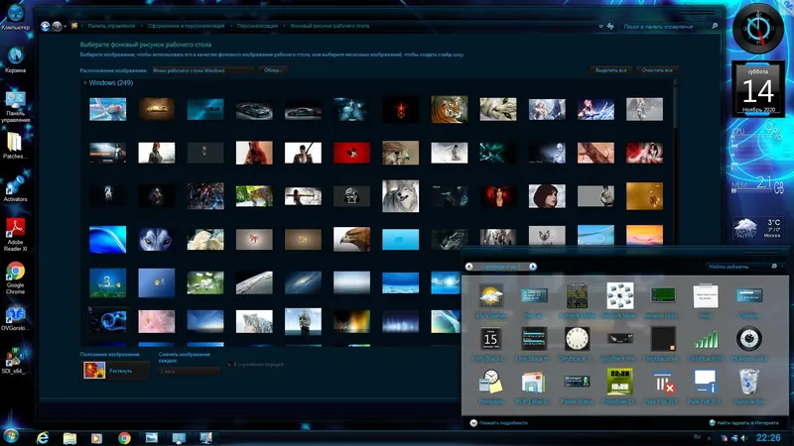The width and height of the screenshot is (794, 446).
Task: Select the OnlyBlack clock gadget with white dial
Action: pos(577,344)
